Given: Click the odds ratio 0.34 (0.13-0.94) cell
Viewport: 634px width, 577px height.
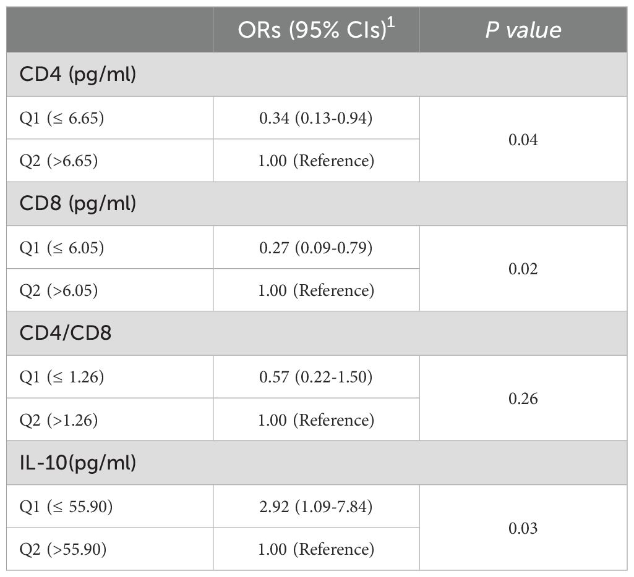Looking at the screenshot, I should (315, 118).
